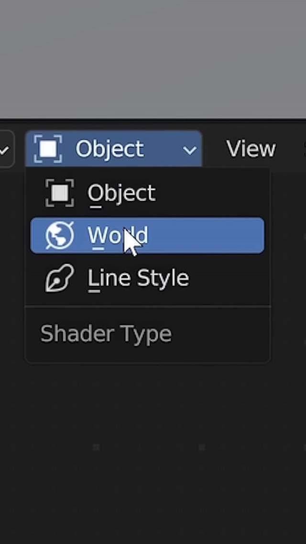Click the Object icon in the dropdown header
This screenshot has height=544, width=306.
48,149
